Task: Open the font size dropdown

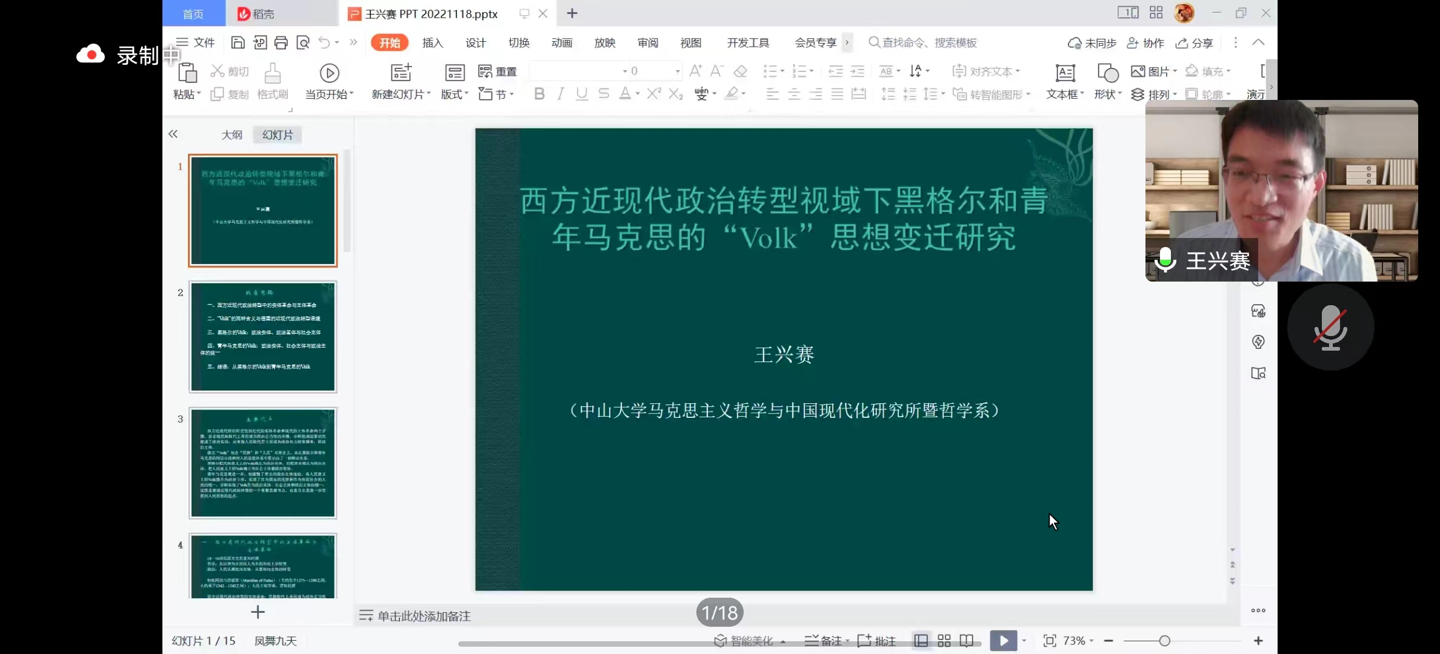Action: click(678, 71)
